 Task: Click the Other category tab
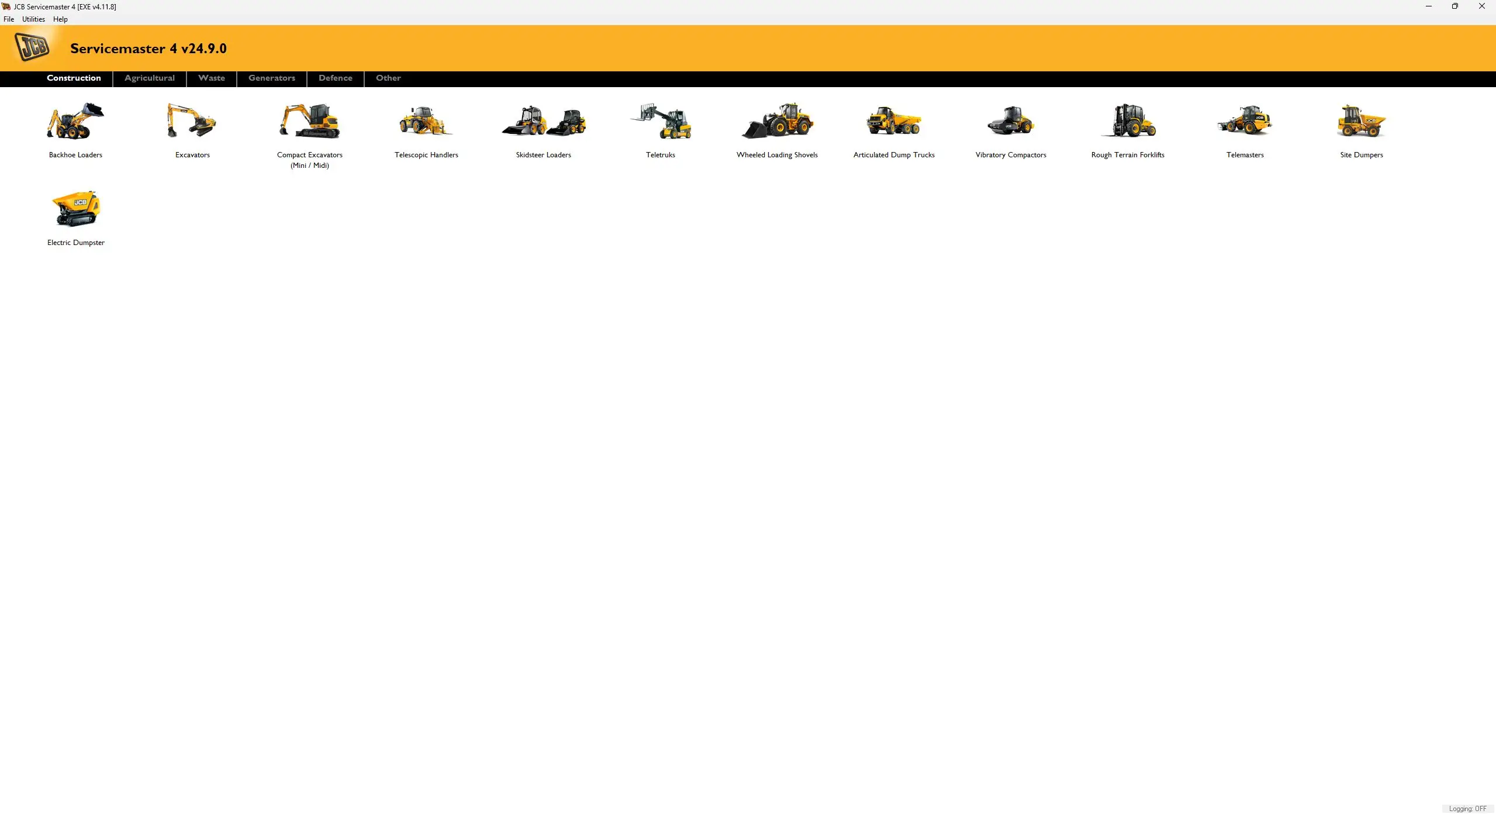click(x=388, y=77)
